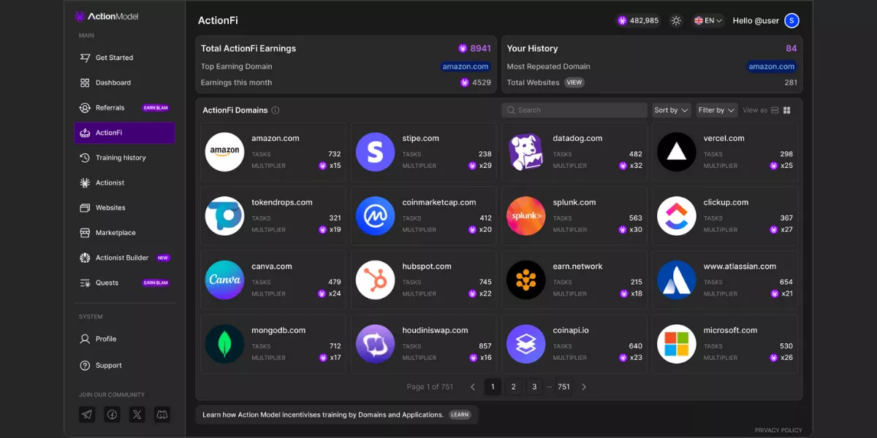Click the info icon beside ActionFi Domains
Image resolution: width=877 pixels, height=438 pixels.
pyautogui.click(x=276, y=111)
